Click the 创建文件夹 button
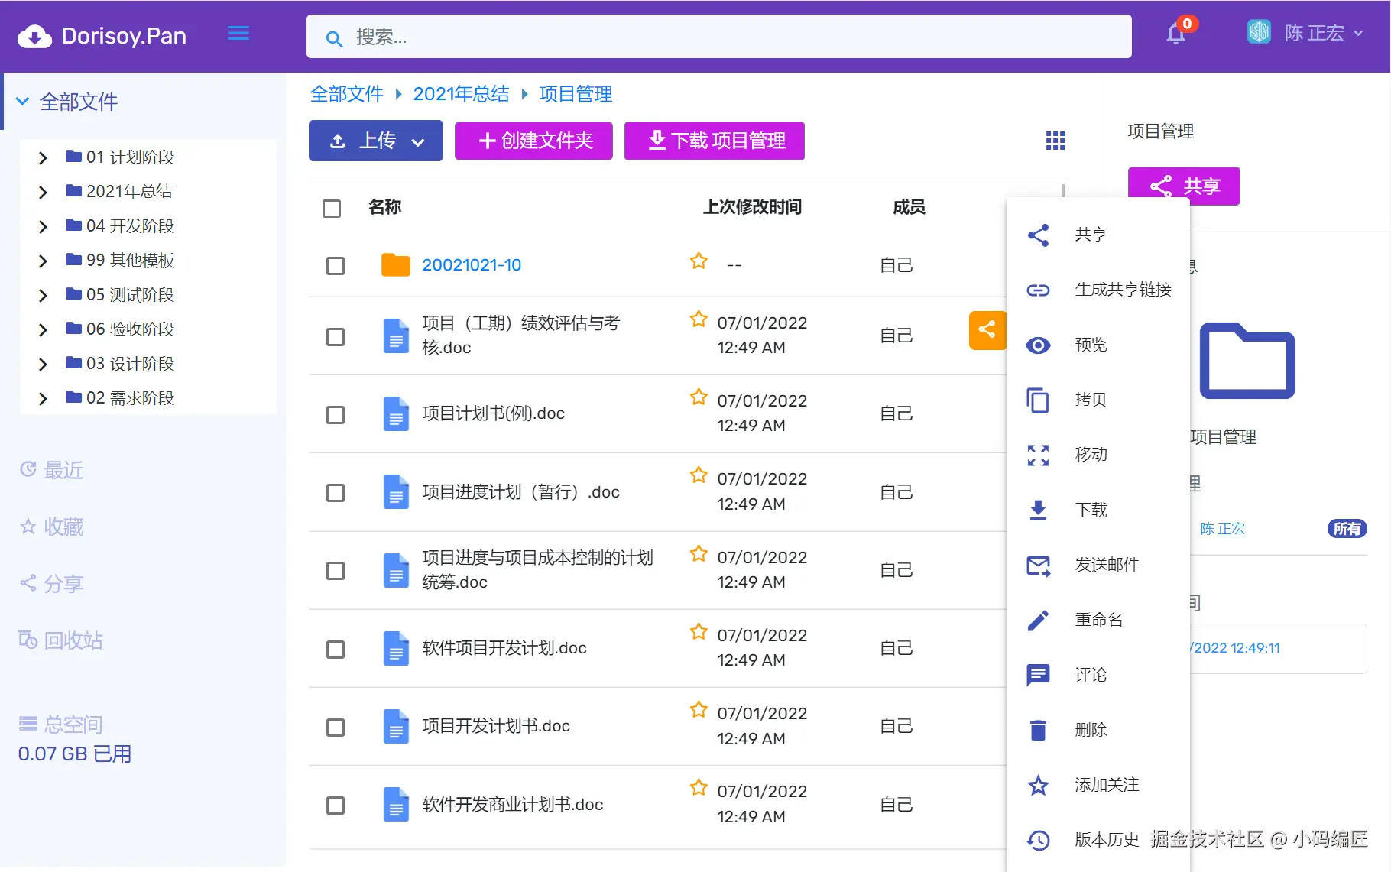 tap(533, 141)
